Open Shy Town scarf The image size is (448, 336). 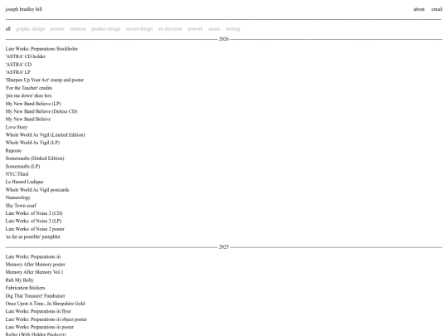coord(21,206)
